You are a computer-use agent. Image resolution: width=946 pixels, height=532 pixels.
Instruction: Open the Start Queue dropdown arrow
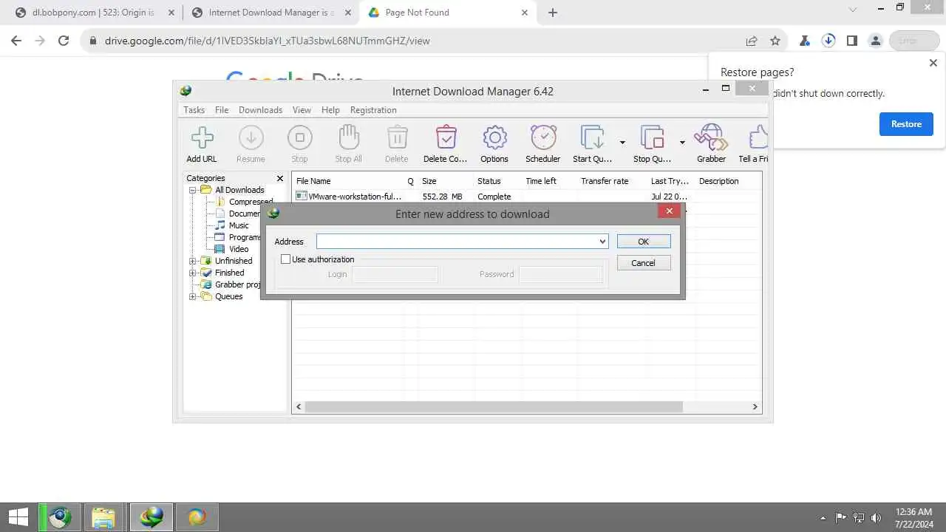[622, 142]
